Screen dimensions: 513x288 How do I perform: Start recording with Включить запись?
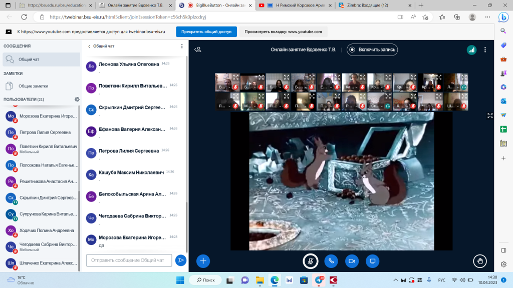click(x=372, y=49)
